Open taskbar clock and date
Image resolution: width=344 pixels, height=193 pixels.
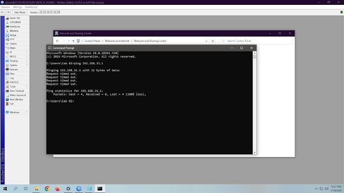pos(336,189)
